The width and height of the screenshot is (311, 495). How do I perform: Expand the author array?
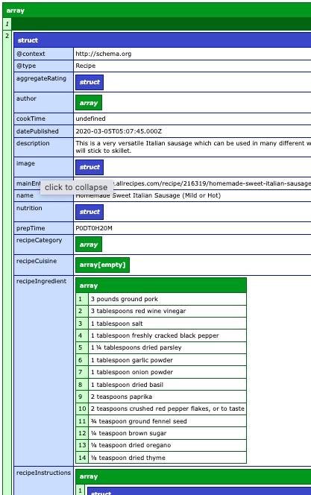(x=89, y=103)
